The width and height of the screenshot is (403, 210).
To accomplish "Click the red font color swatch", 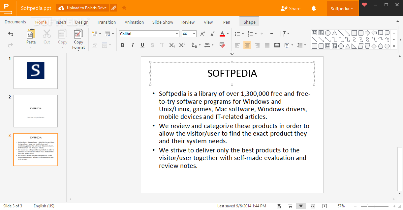I will pyautogui.click(x=222, y=34).
